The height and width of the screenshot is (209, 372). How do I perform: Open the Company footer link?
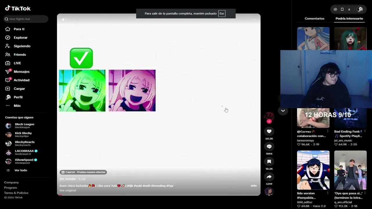(x=11, y=182)
